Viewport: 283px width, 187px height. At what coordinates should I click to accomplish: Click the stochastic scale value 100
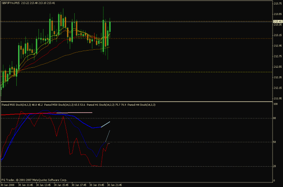(x=276, y=104)
